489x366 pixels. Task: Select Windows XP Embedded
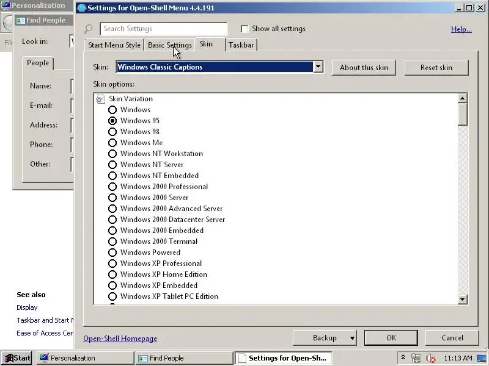pyautogui.click(x=112, y=285)
